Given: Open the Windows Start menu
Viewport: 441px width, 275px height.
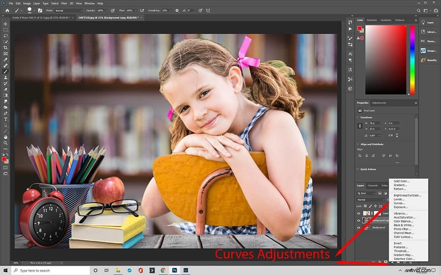Looking at the screenshot, I should 5,271.
